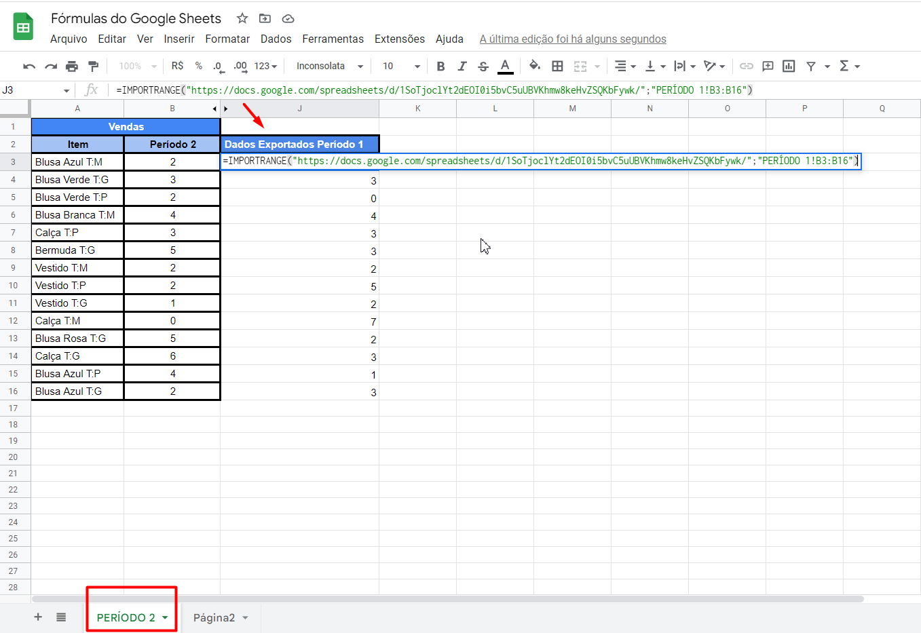Open the PERÍODO 2 sheet tab menu
Screen dimensions: 921x633
[166, 617]
